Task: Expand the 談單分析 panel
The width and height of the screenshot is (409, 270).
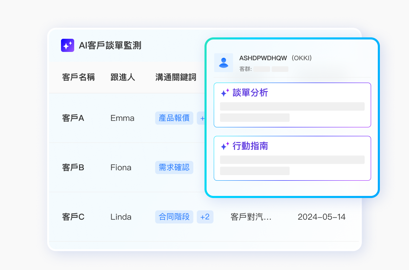Action: point(292,105)
